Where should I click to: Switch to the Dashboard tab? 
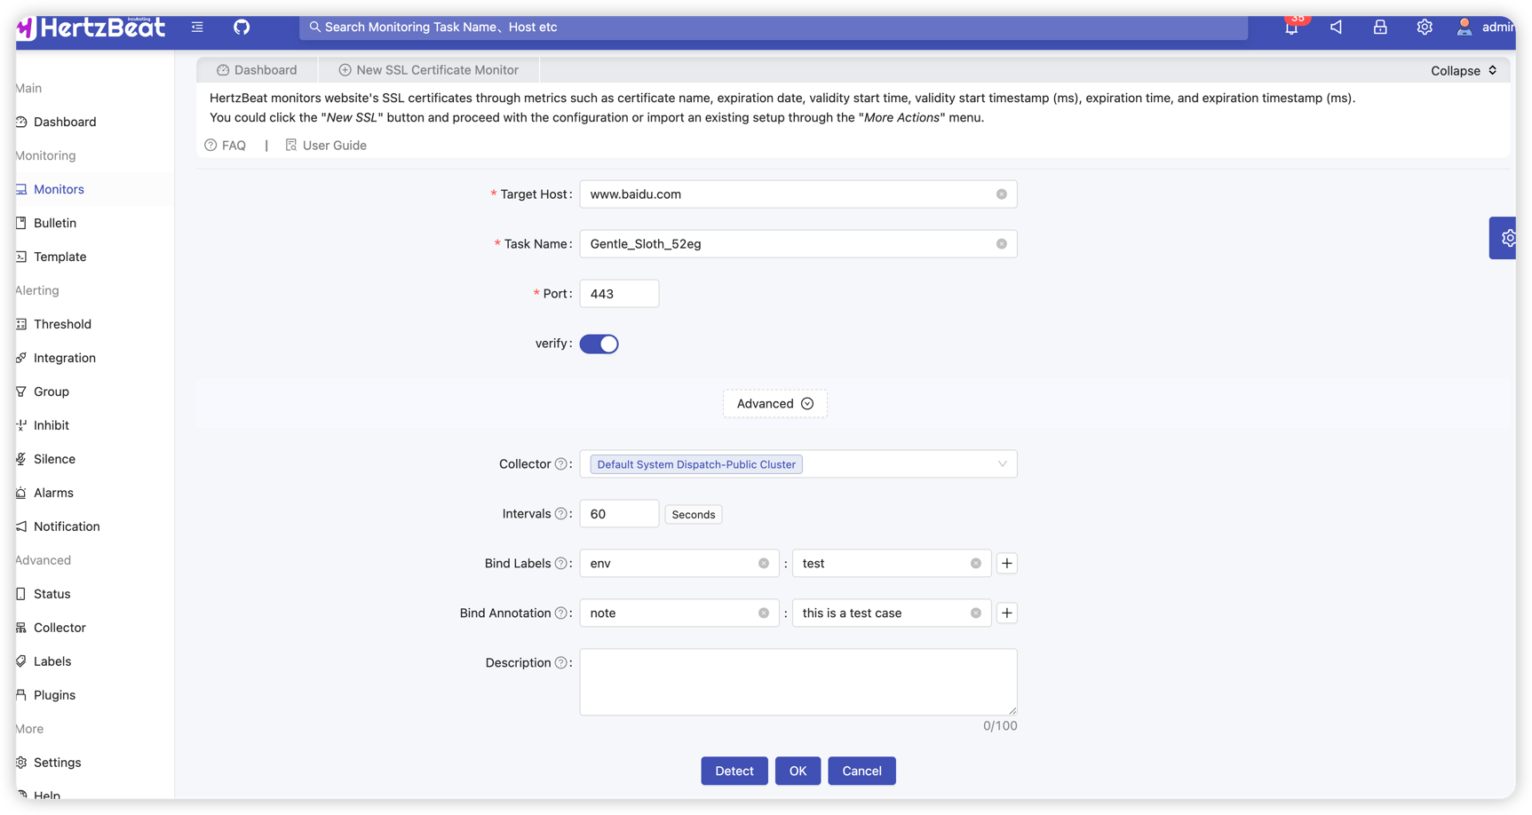click(x=257, y=70)
